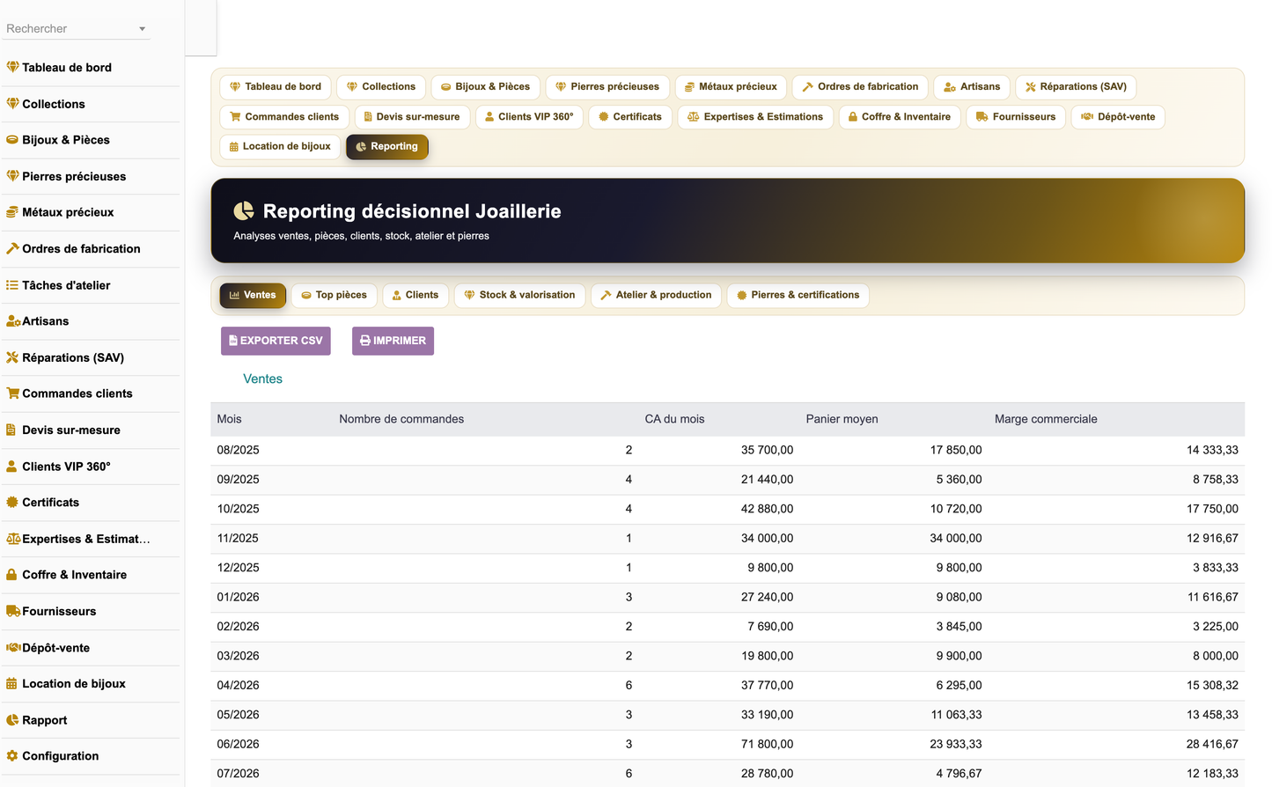Click the Clients VIP 360° top pill

529,117
